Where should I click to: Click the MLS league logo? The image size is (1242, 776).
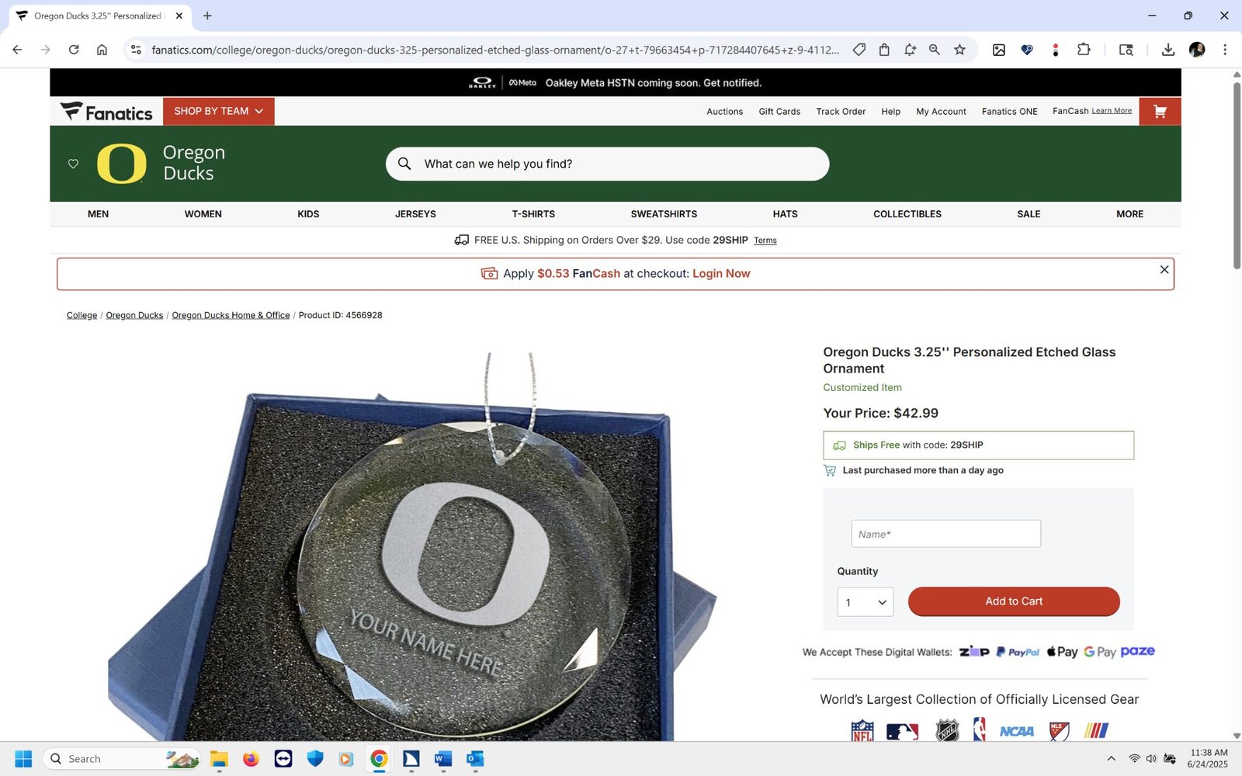pyautogui.click(x=1060, y=731)
